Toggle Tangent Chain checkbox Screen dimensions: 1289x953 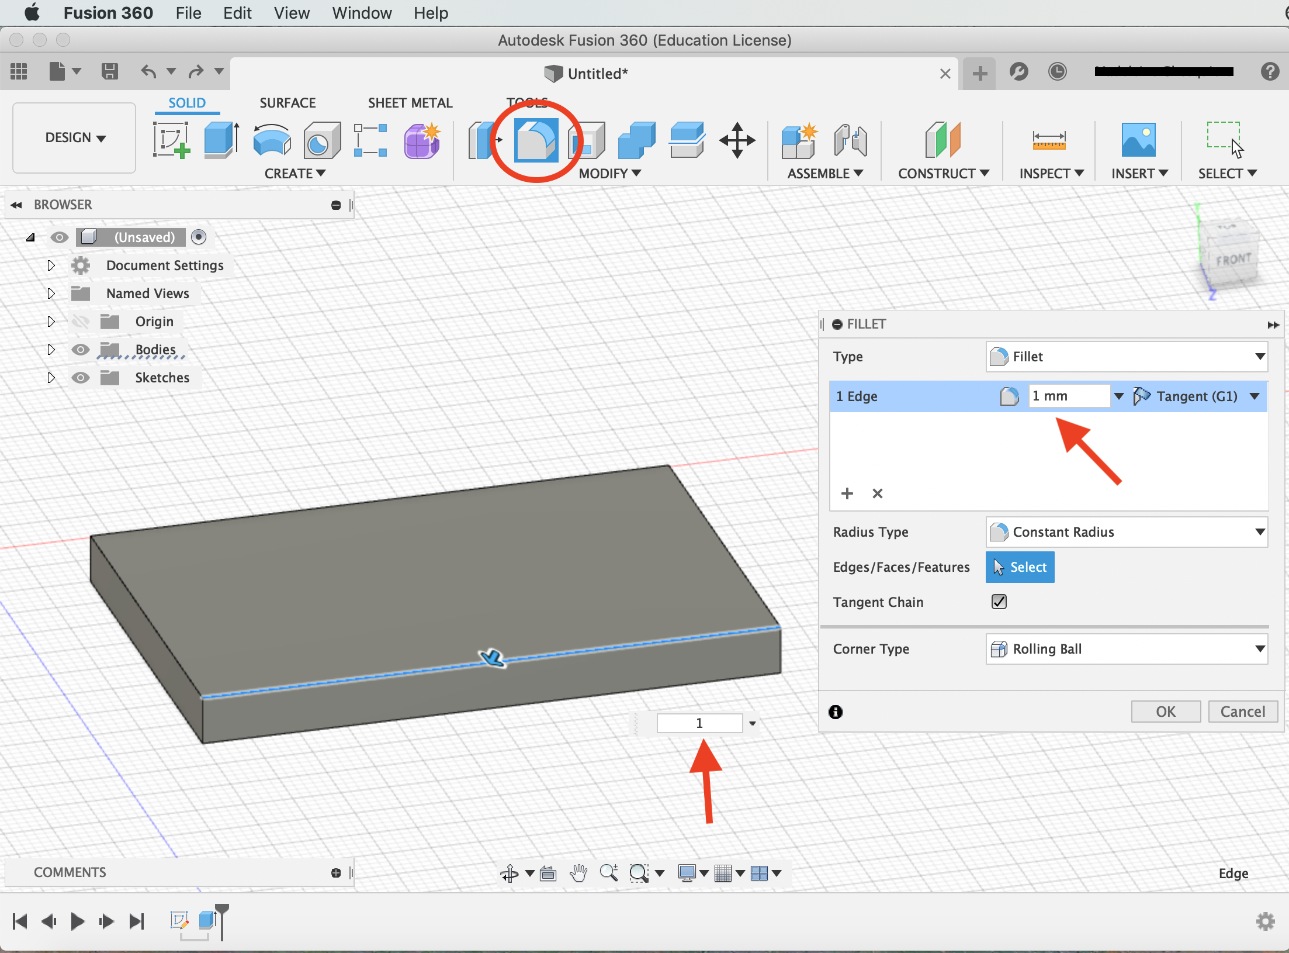point(999,602)
